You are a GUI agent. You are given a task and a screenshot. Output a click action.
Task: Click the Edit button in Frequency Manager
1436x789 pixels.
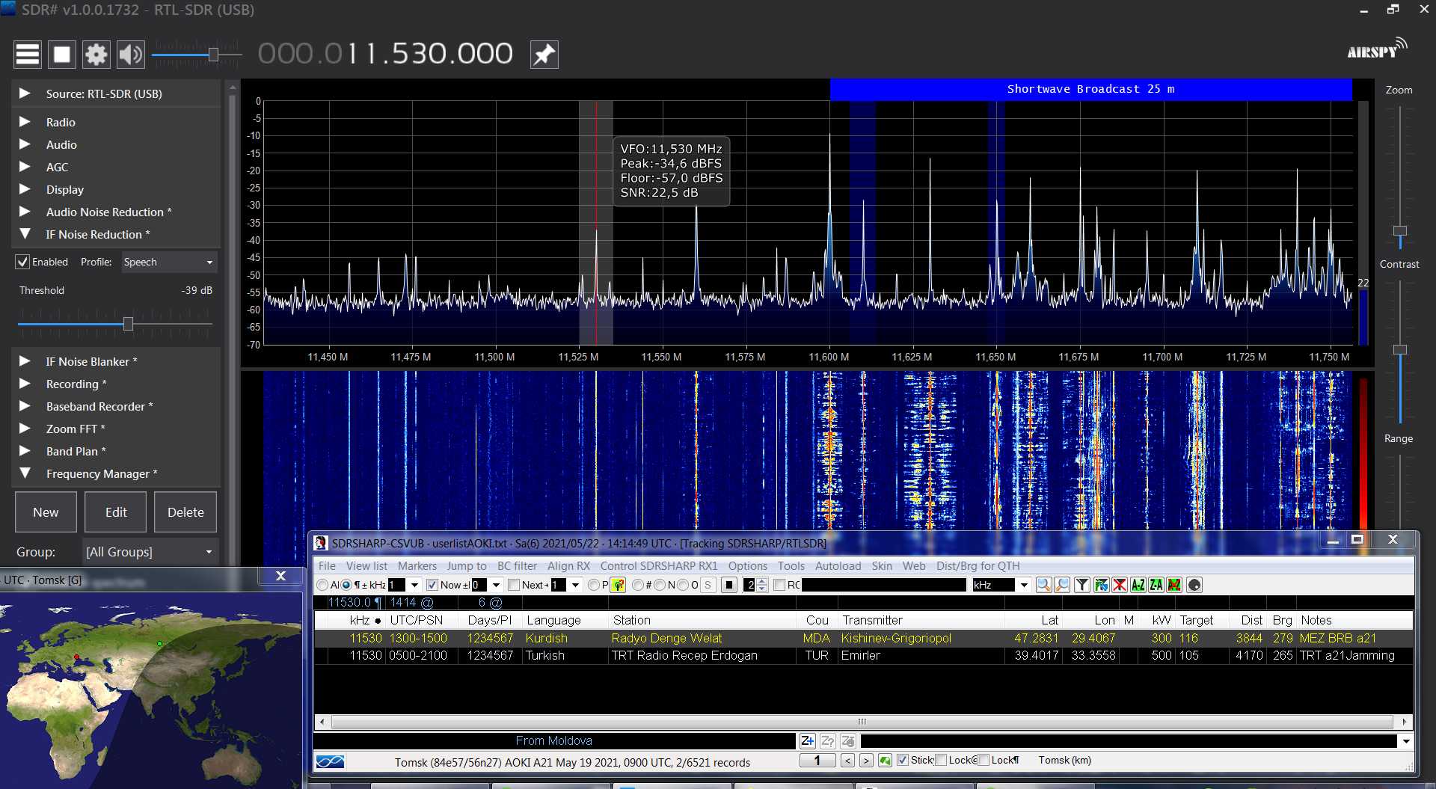116,512
